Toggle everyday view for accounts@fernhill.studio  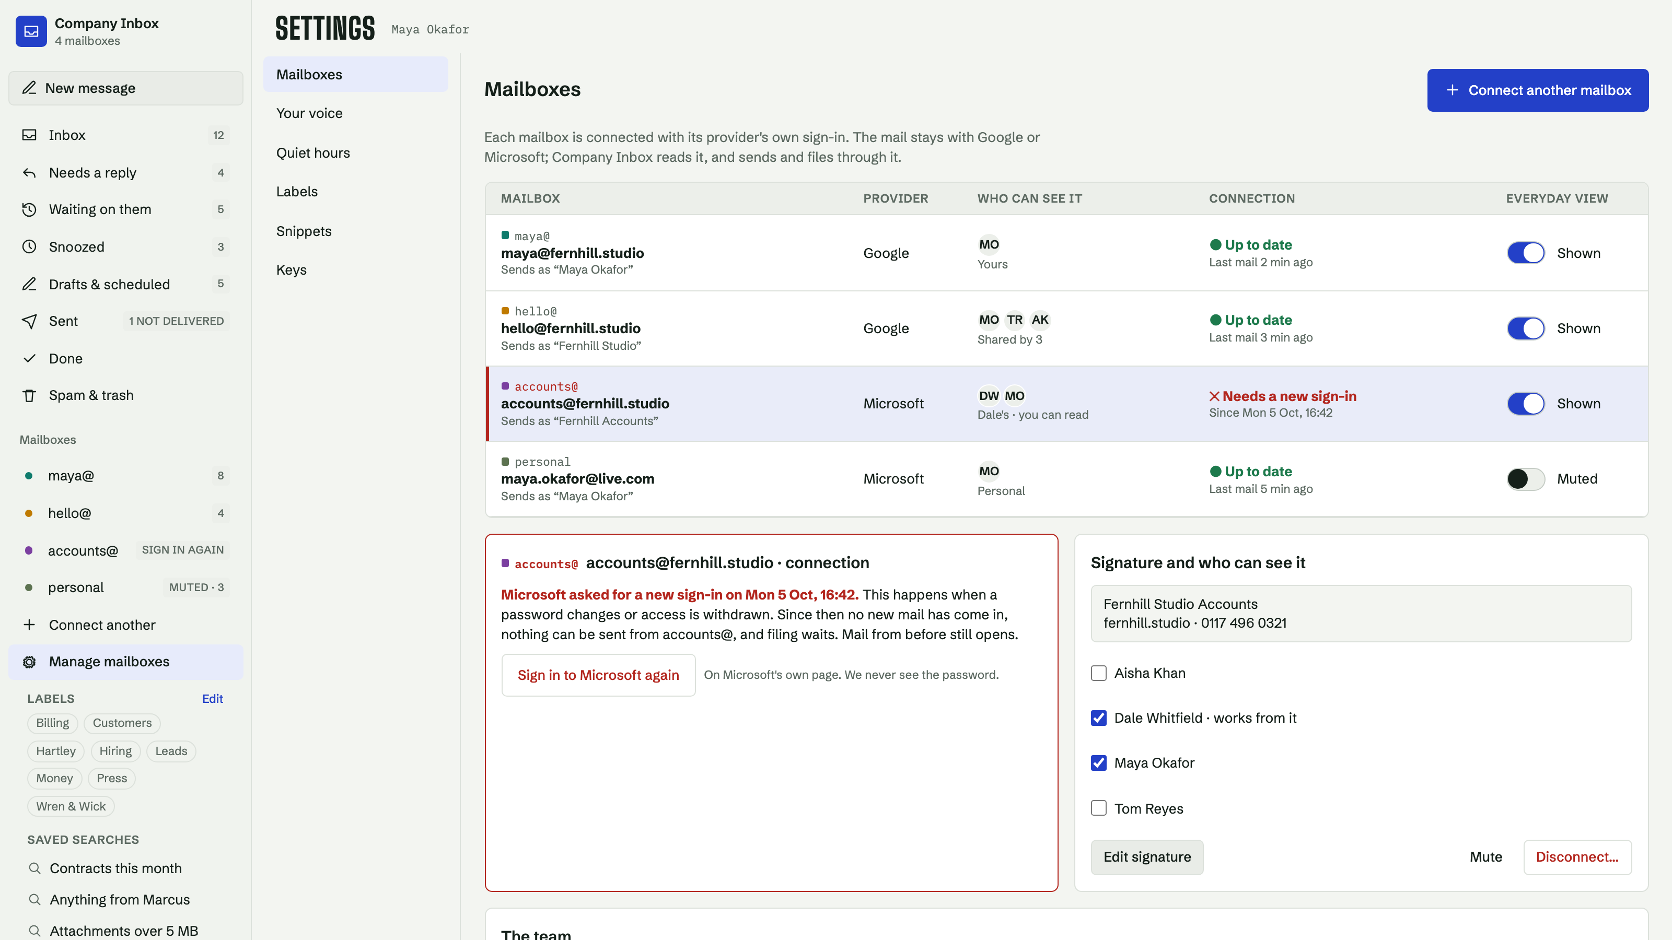(x=1525, y=404)
